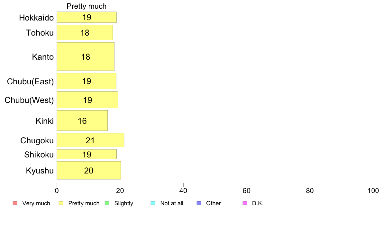Click the Chugoku bar showing 21

tap(90, 140)
